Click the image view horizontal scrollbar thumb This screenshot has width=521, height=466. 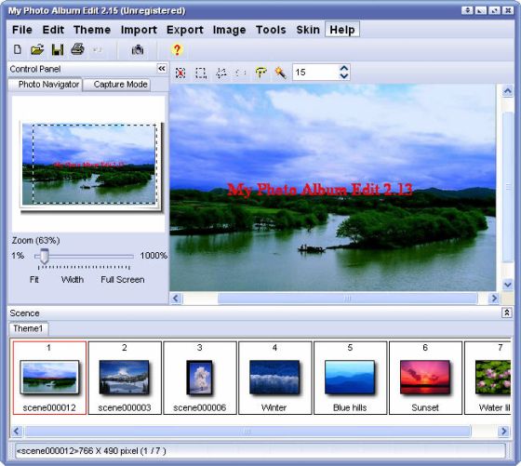348,299
